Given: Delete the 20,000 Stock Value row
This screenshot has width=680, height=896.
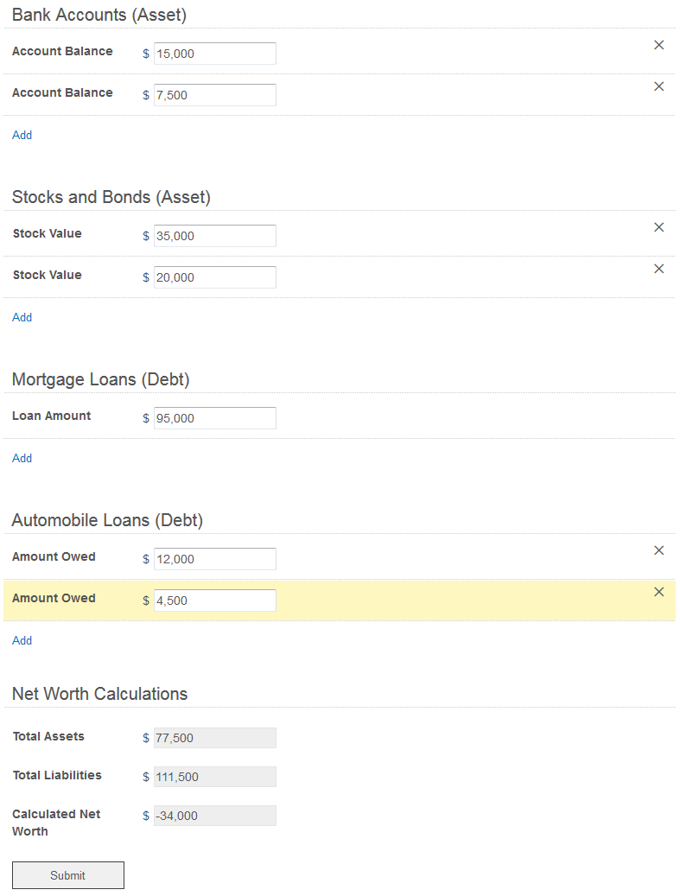Looking at the screenshot, I should (x=658, y=269).
